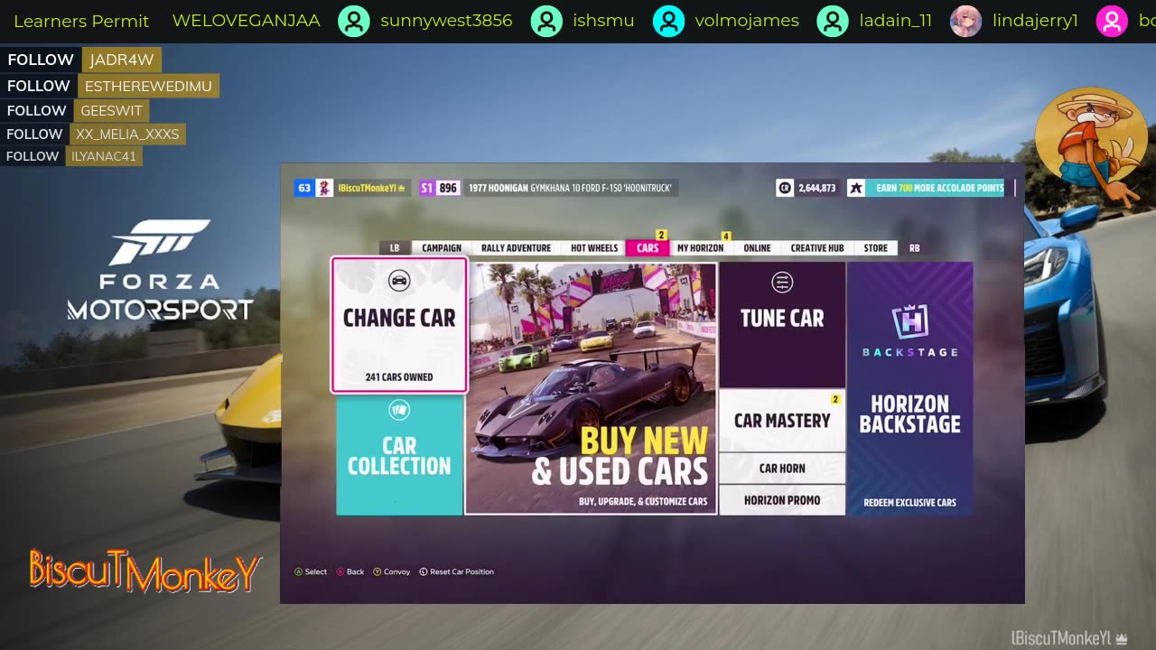Select the Car Horn option
The image size is (1156, 650).
(782, 468)
